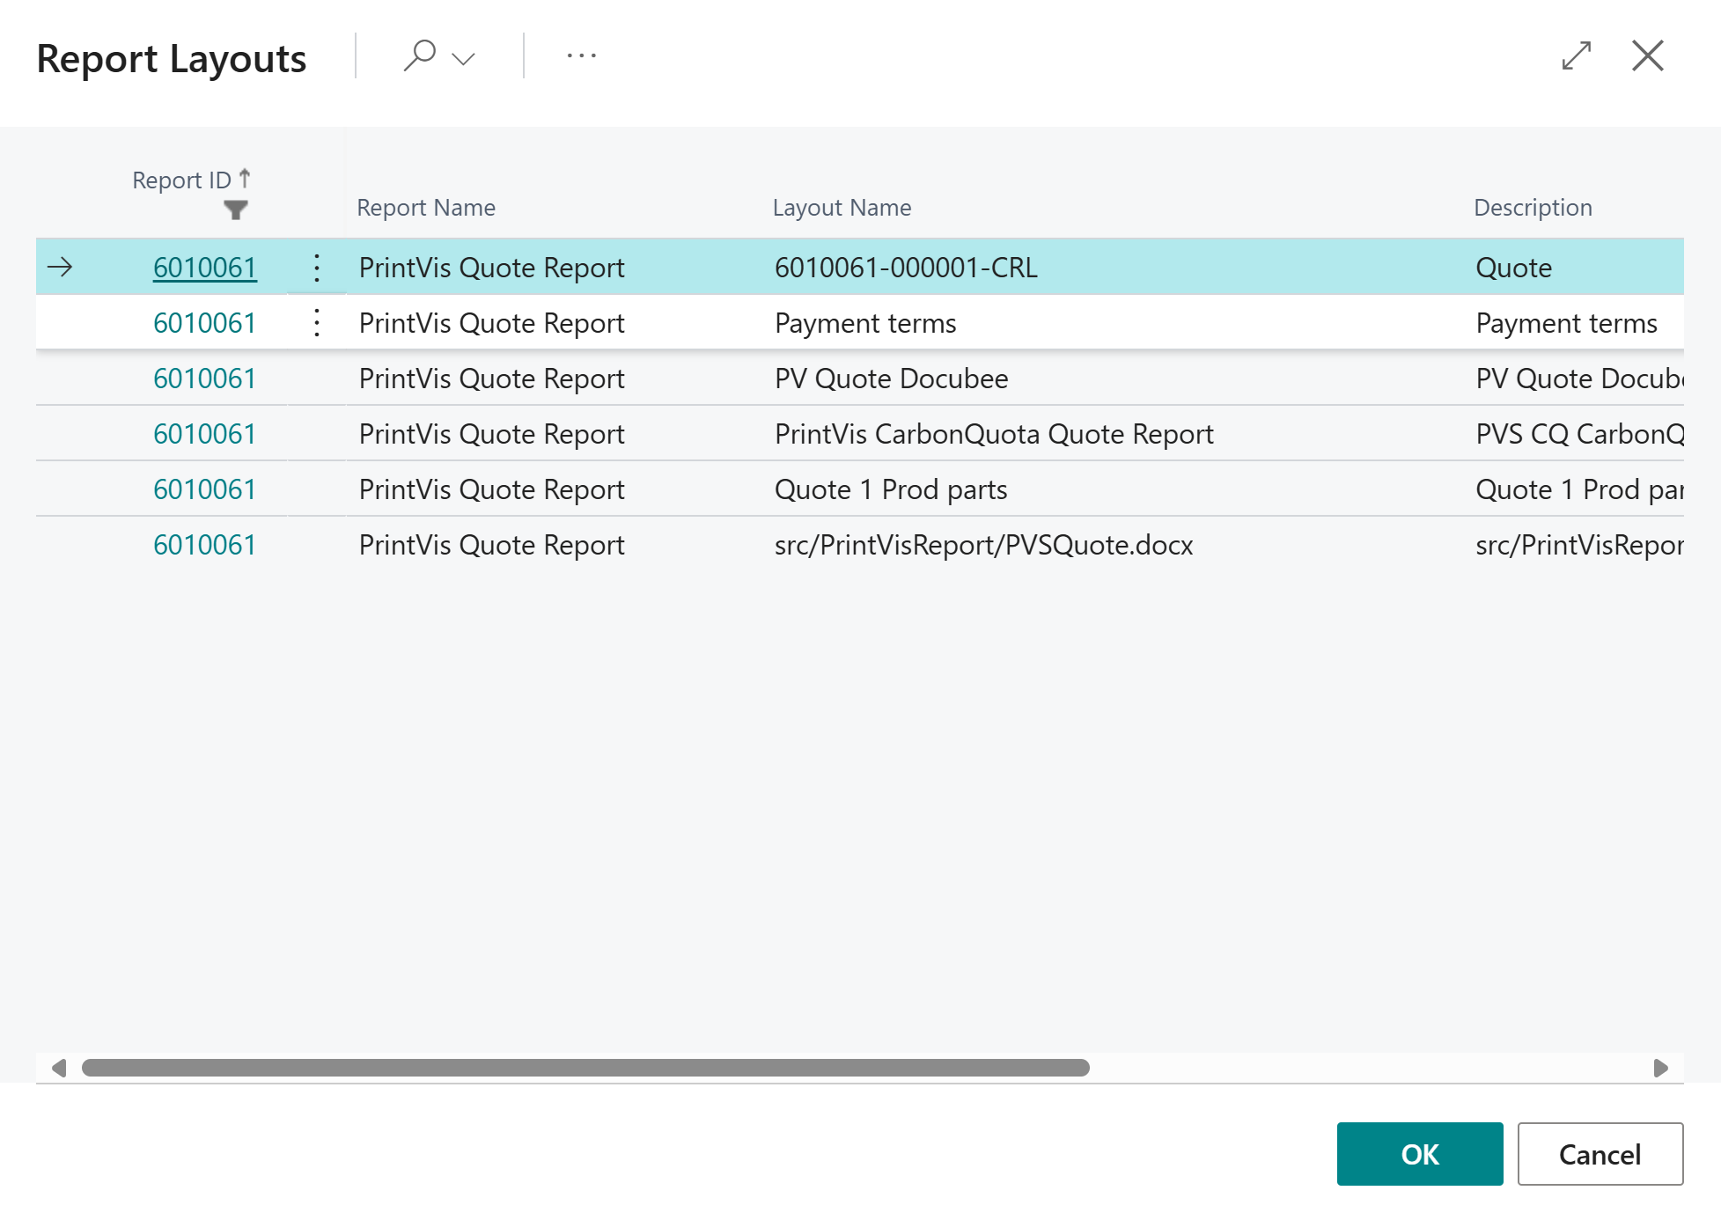Image resolution: width=1721 pixels, height=1220 pixels.
Task: Click the Quote description cell
Action: point(1513,268)
